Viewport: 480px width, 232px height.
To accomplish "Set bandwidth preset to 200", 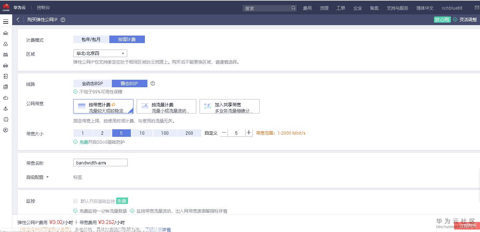I will [189, 133].
